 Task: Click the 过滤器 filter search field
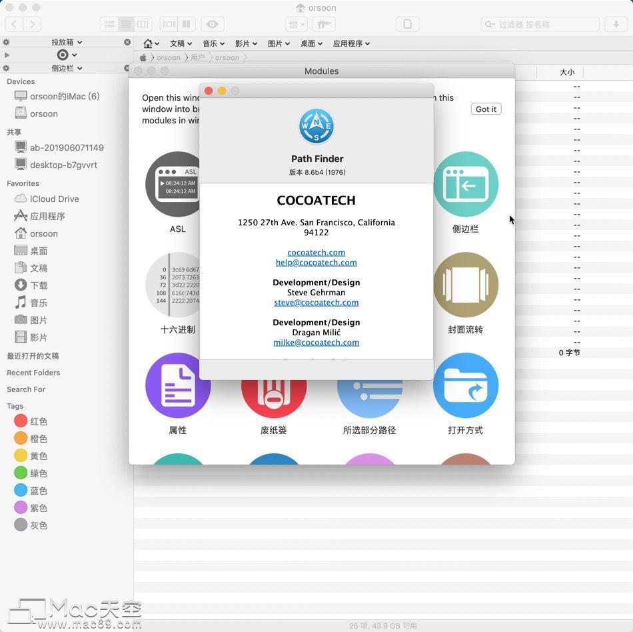click(540, 24)
